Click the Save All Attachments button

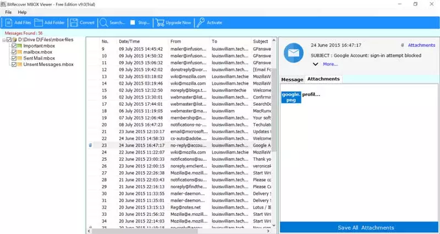click(359, 227)
